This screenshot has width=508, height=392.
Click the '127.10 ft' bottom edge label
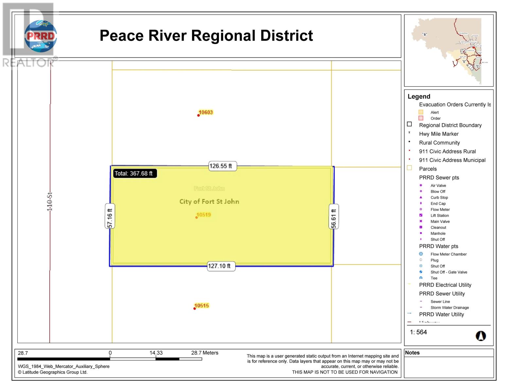tap(221, 266)
